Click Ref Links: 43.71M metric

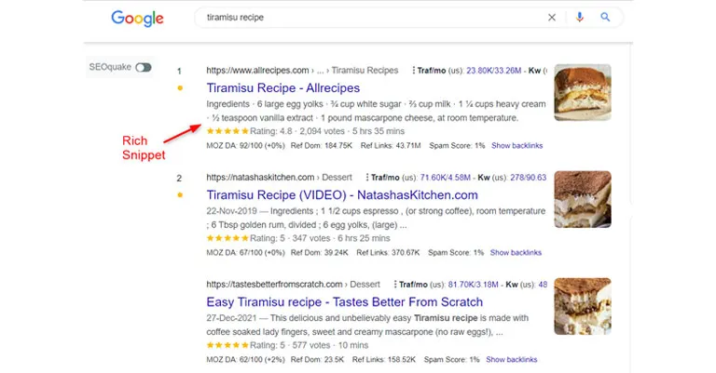(x=391, y=146)
